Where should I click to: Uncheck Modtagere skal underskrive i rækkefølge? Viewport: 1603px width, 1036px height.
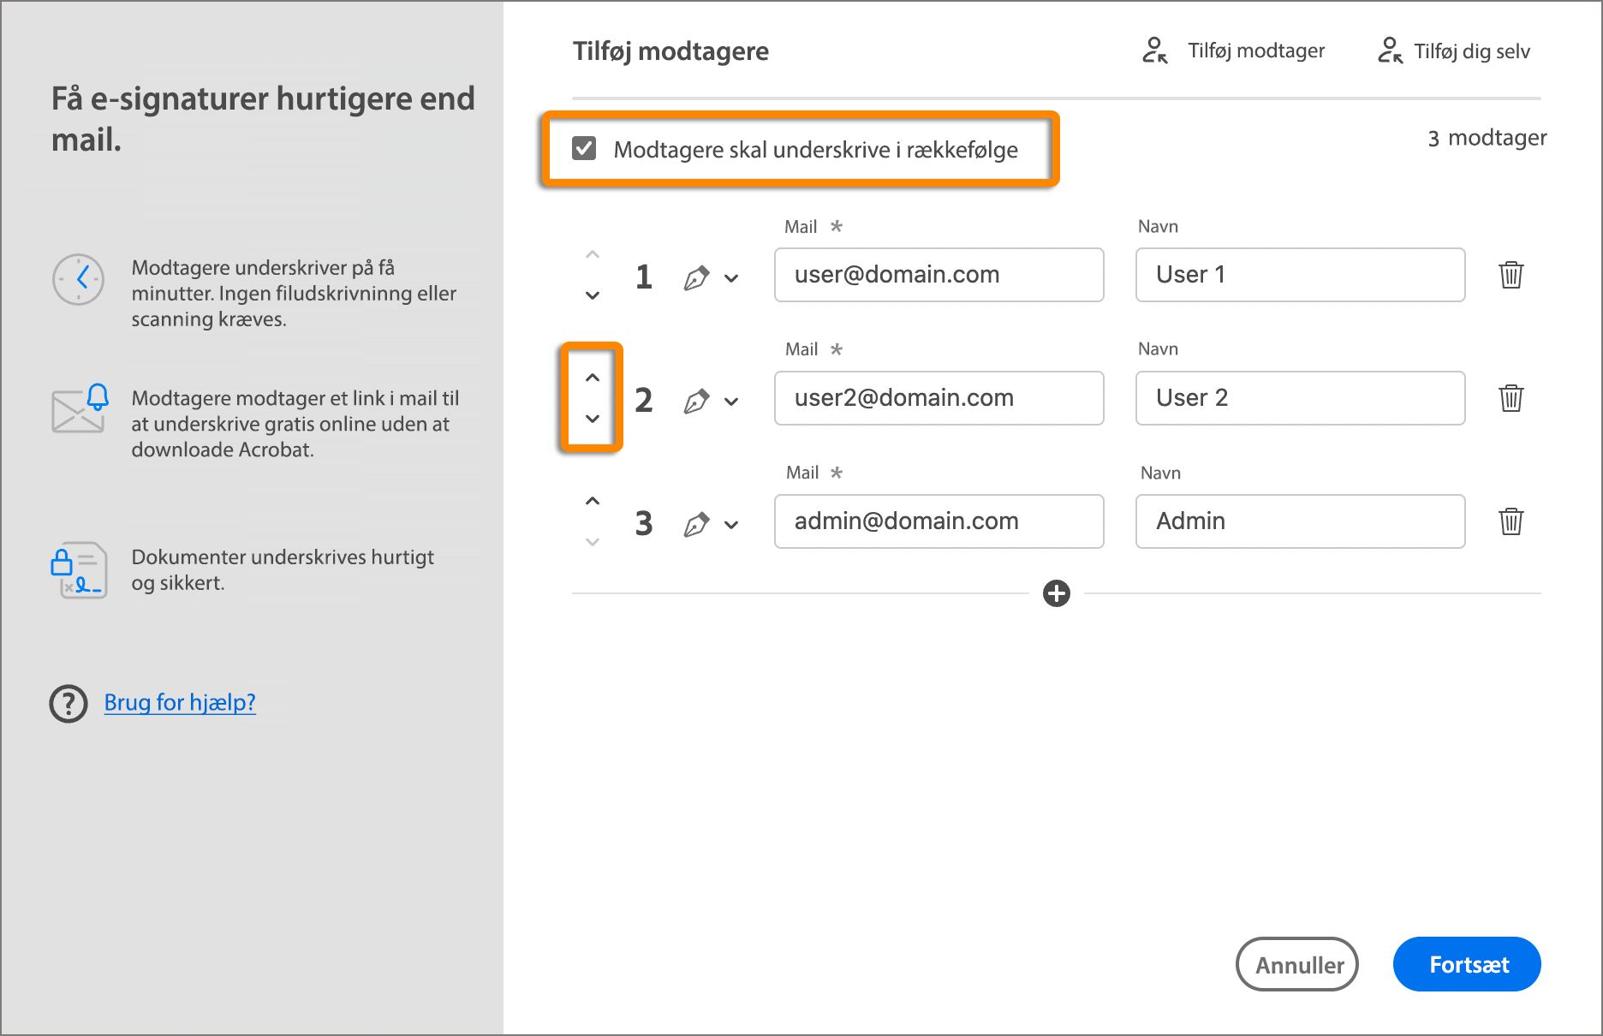point(584,149)
